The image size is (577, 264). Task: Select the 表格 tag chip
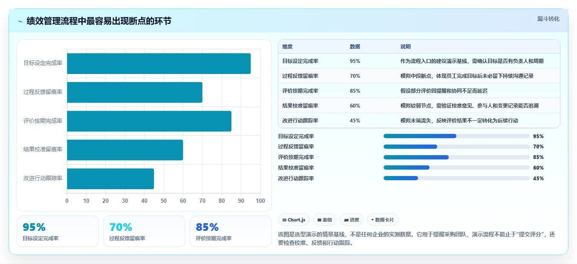[324, 220]
